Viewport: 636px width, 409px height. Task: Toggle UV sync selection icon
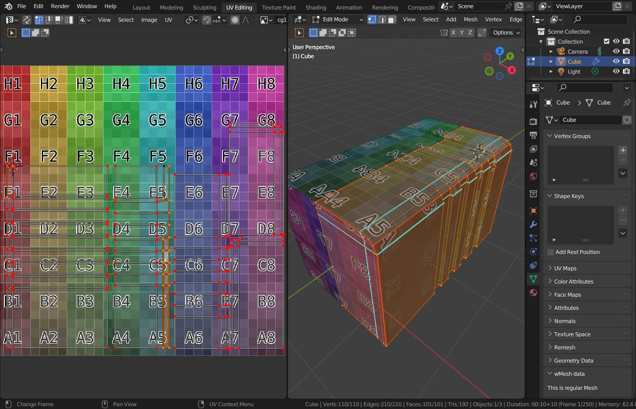tap(27, 20)
